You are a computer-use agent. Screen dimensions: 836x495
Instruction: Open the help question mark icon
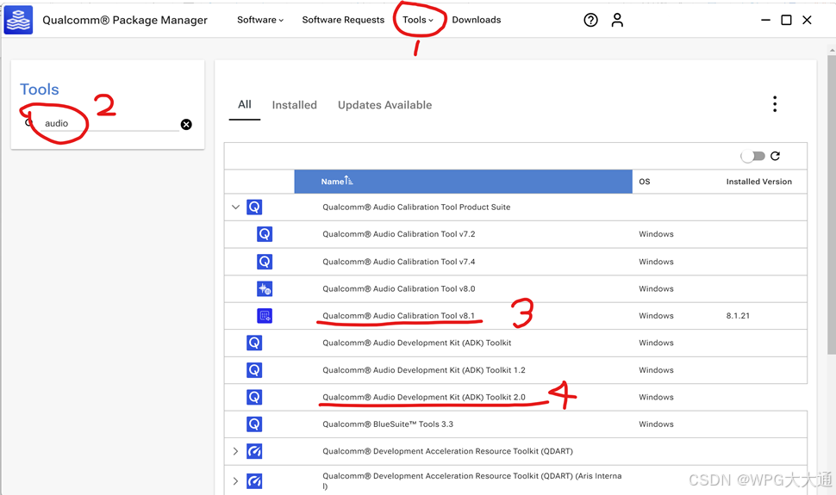pos(590,21)
